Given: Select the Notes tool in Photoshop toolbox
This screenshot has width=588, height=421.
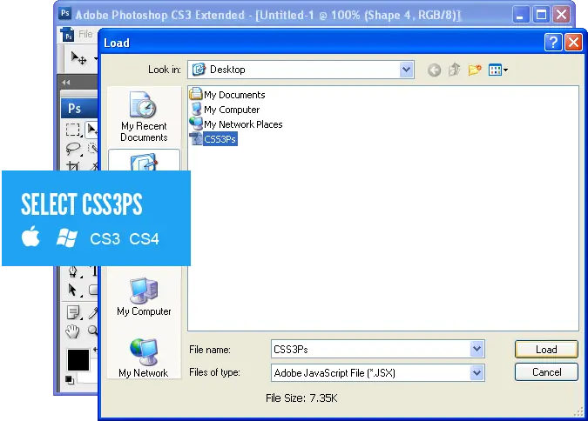Looking at the screenshot, I should click(73, 311).
